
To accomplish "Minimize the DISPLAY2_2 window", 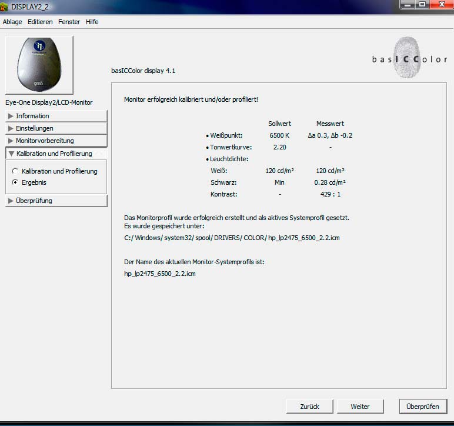I will tap(407, 5).
